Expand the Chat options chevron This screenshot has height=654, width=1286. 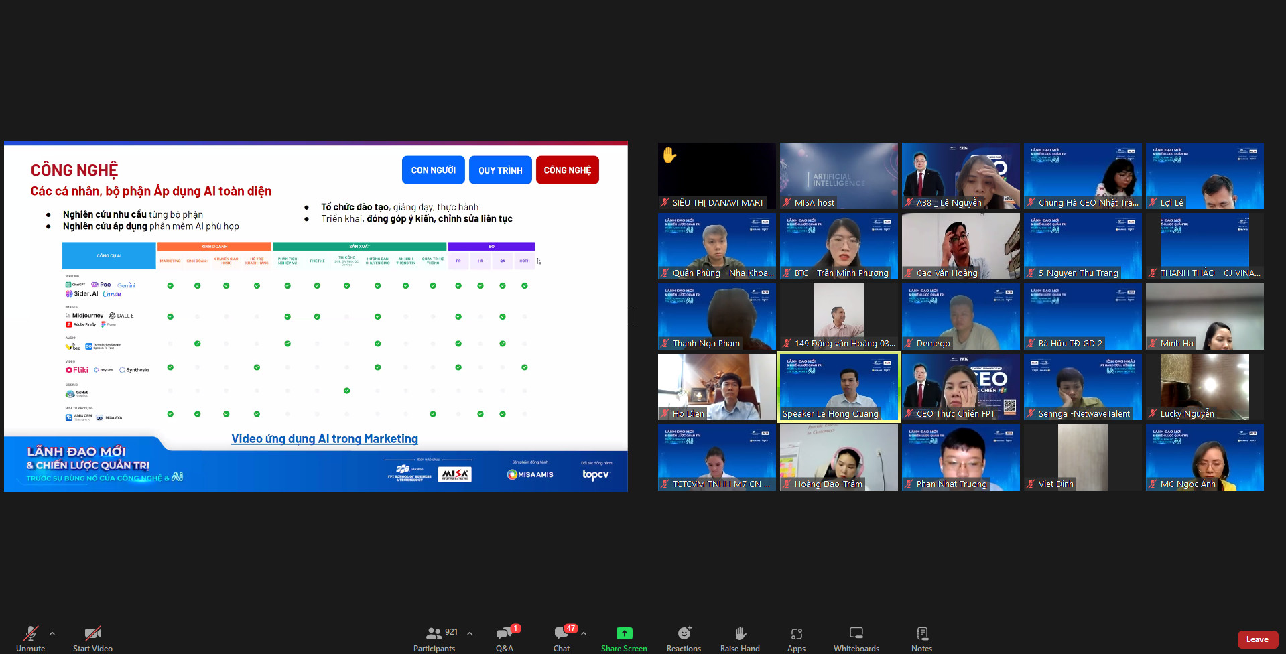pyautogui.click(x=584, y=633)
